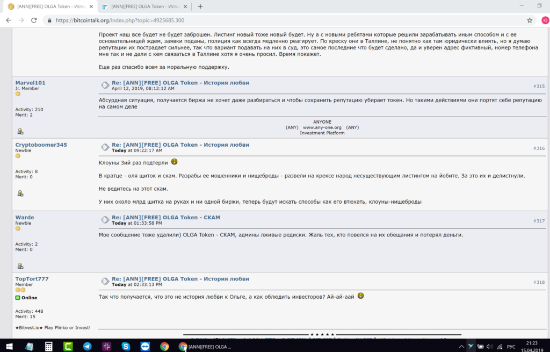Image resolution: width=550 pixels, height=352 pixels.
Task: Open the volume control in system tray
Action: [490, 347]
